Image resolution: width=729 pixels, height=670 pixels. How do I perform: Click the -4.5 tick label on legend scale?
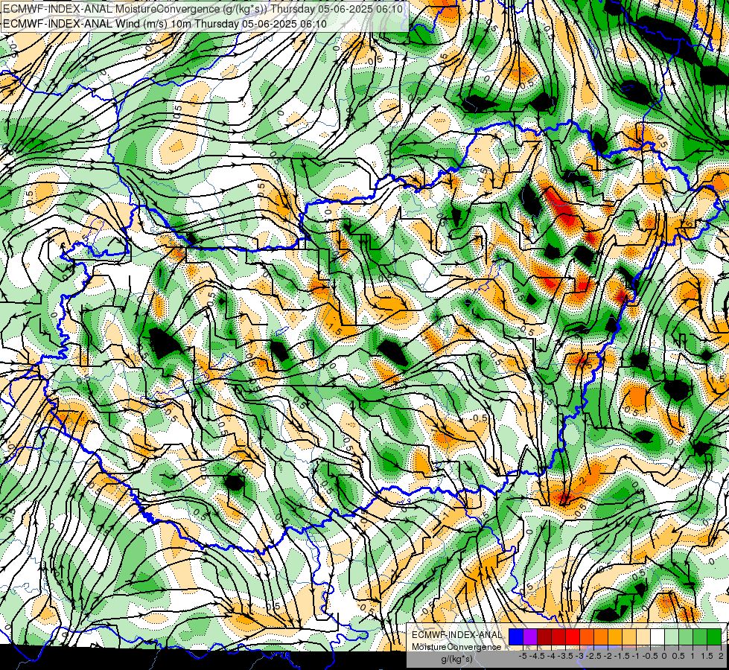pyautogui.click(x=537, y=656)
